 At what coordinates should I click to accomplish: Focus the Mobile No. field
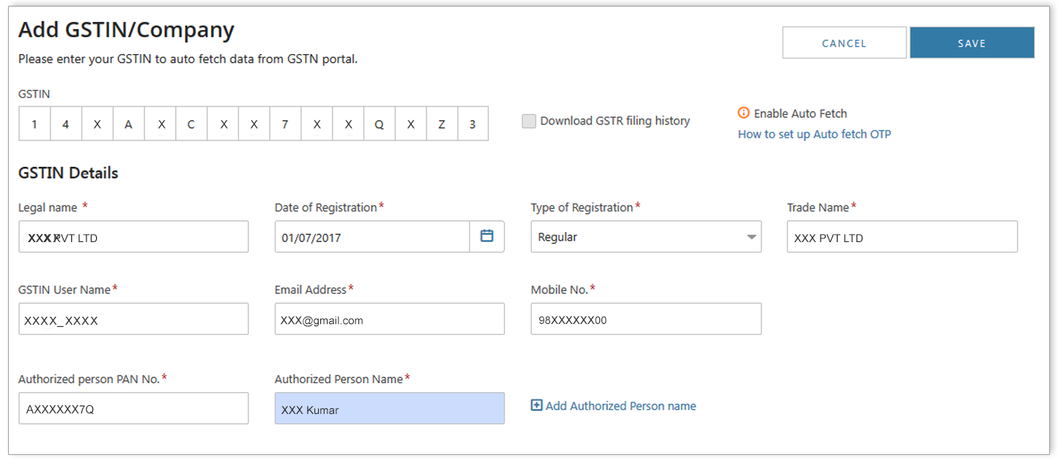pyautogui.click(x=645, y=320)
